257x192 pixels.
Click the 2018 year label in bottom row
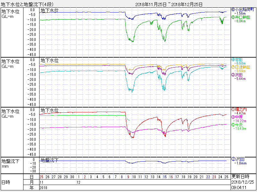tap(43, 188)
